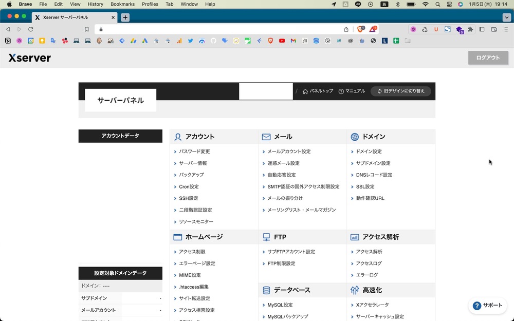Open the SSL設定 link under ドメイン
This screenshot has height=321, width=514.
coord(365,187)
